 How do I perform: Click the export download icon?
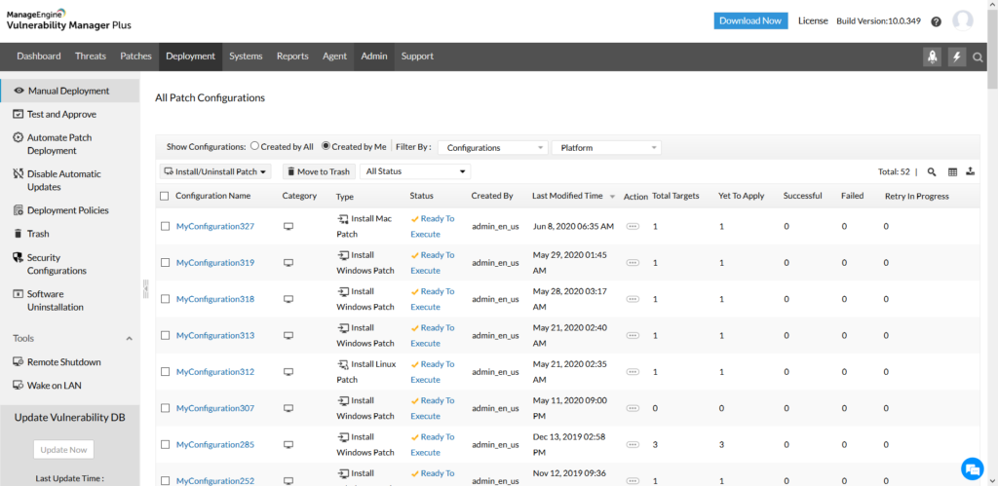(970, 171)
